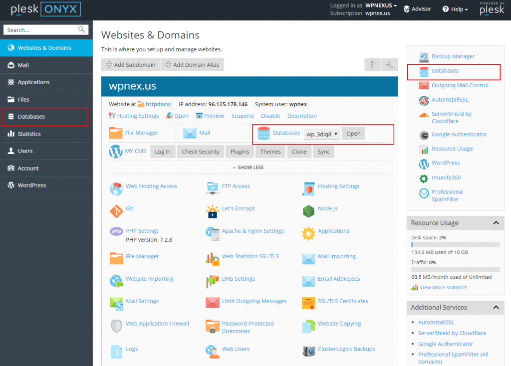Open the View More Statistics link

443,287
